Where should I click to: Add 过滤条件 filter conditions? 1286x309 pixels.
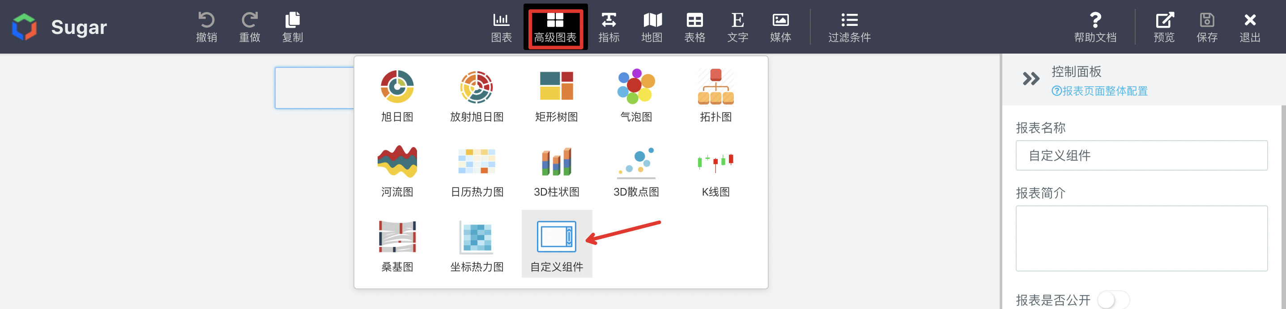pyautogui.click(x=849, y=27)
